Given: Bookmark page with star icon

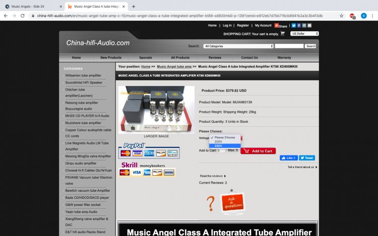Looking at the screenshot, I should coord(341,16).
